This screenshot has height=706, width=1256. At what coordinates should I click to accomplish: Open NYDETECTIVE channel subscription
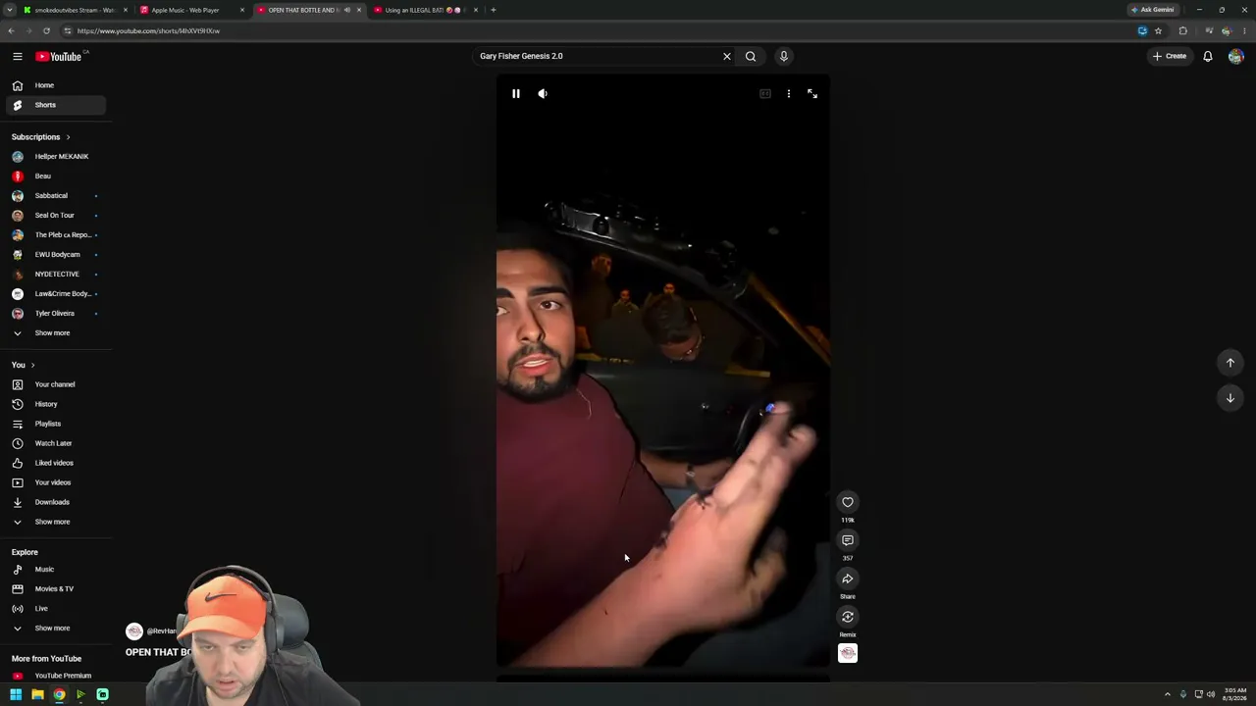click(55, 275)
